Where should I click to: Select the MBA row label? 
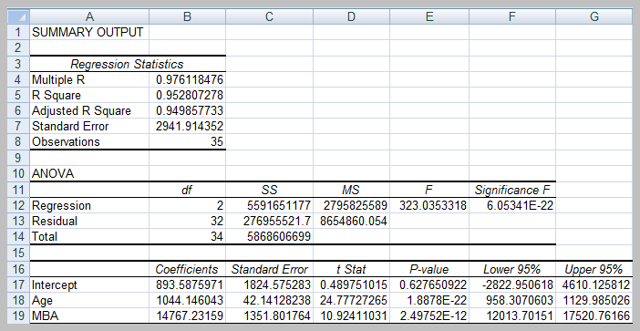[89, 315]
